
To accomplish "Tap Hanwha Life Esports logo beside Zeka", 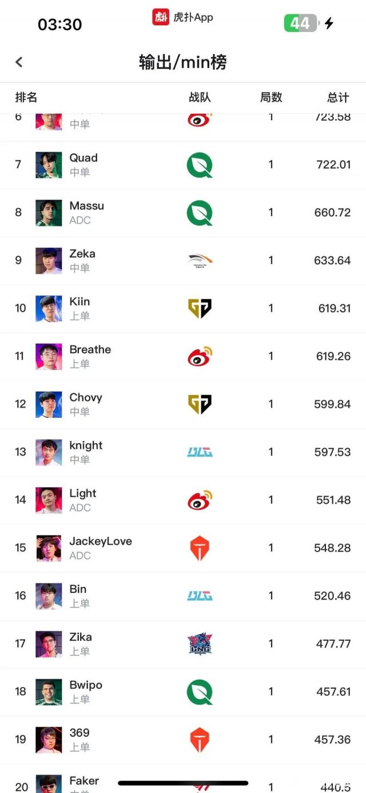I will tap(200, 261).
